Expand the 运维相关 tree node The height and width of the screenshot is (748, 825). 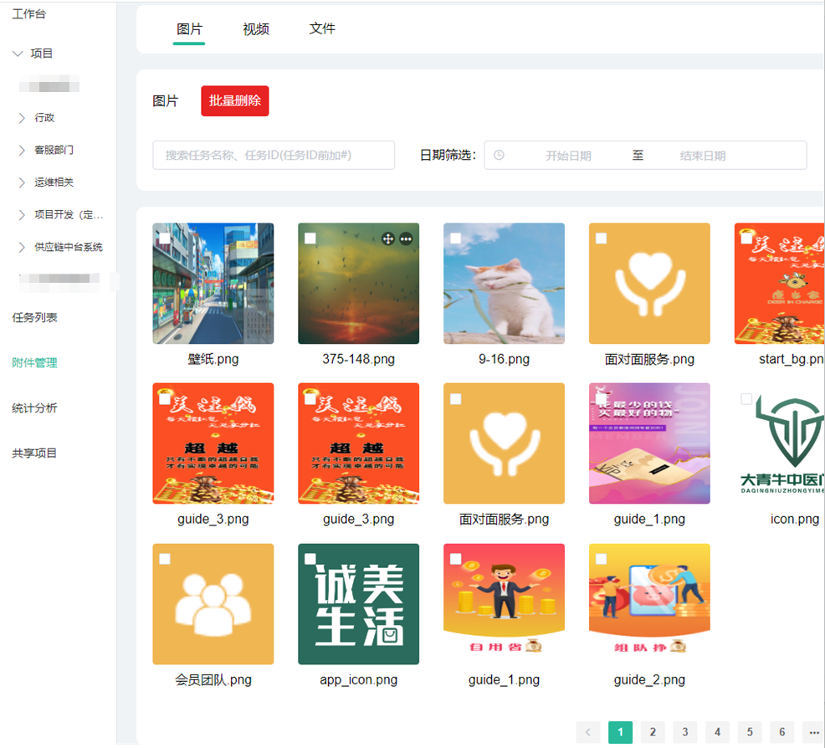click(x=22, y=182)
